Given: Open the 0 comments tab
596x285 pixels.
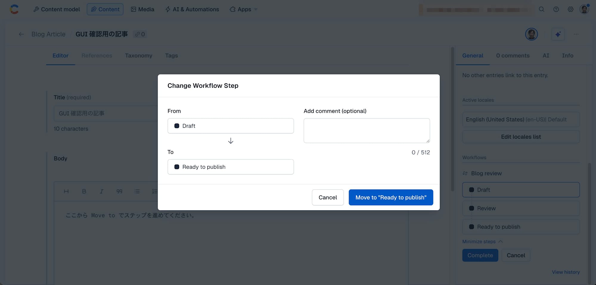Looking at the screenshot, I should (513, 56).
